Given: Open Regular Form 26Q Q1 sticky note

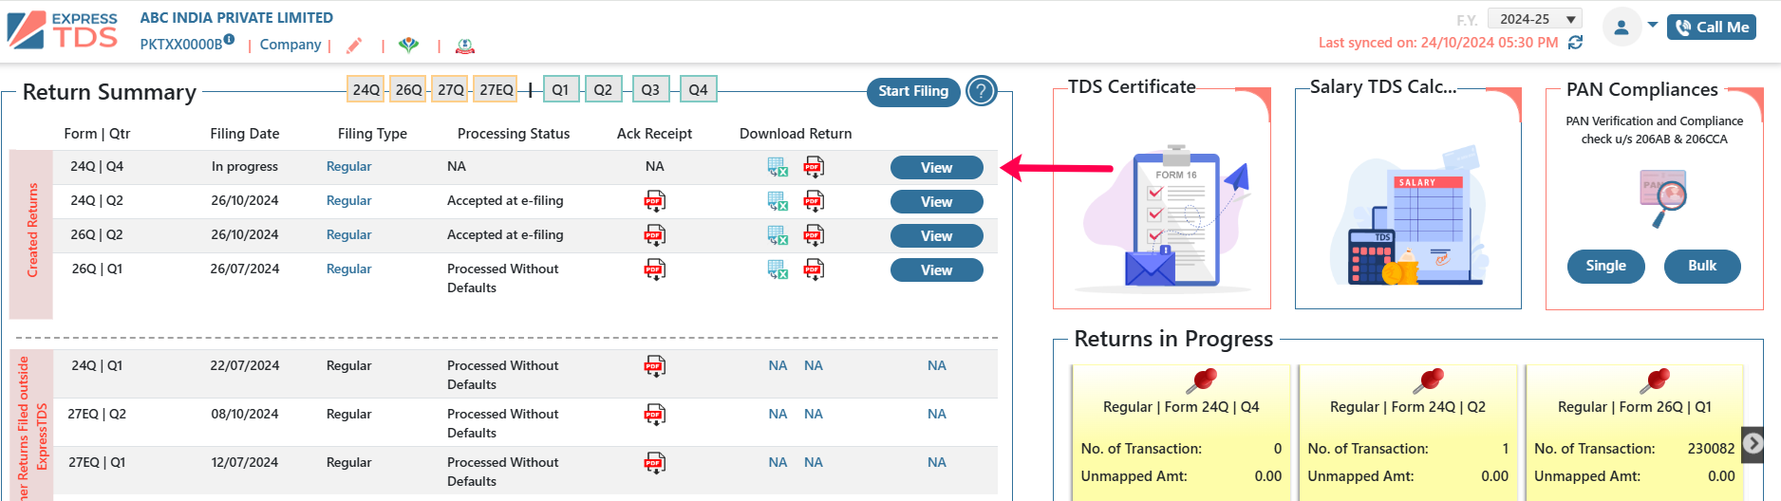Looking at the screenshot, I should [x=1635, y=433].
